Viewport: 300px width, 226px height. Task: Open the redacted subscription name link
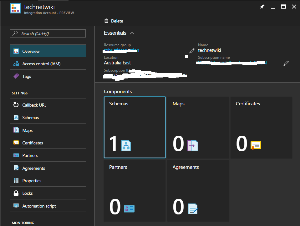tap(231, 63)
